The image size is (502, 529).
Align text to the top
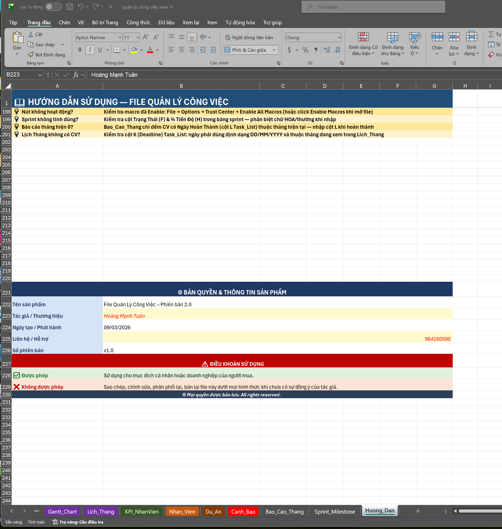[171, 37]
